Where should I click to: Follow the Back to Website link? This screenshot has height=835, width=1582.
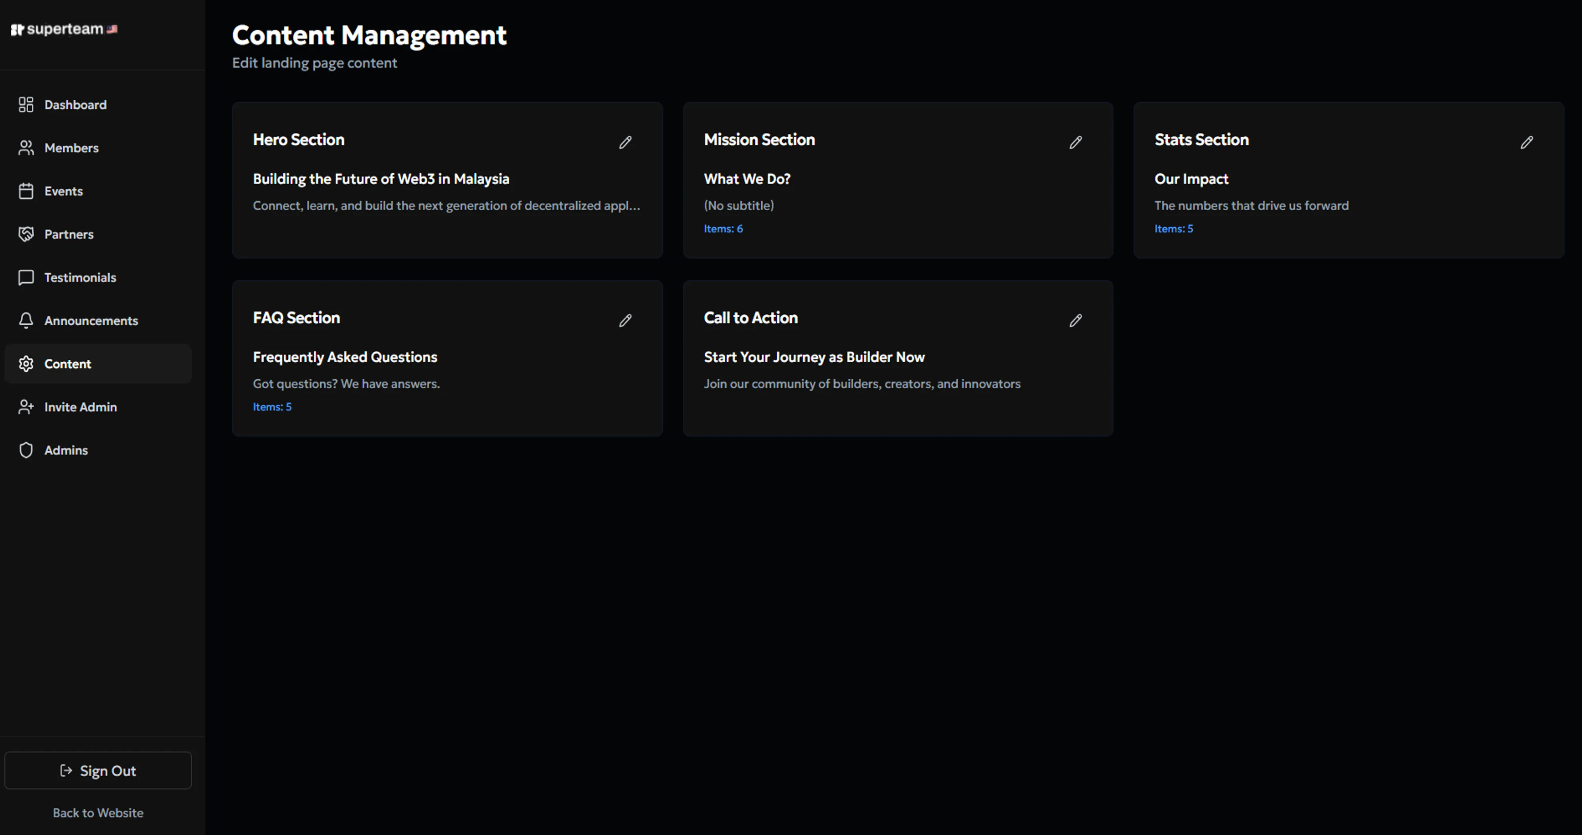pos(98,813)
